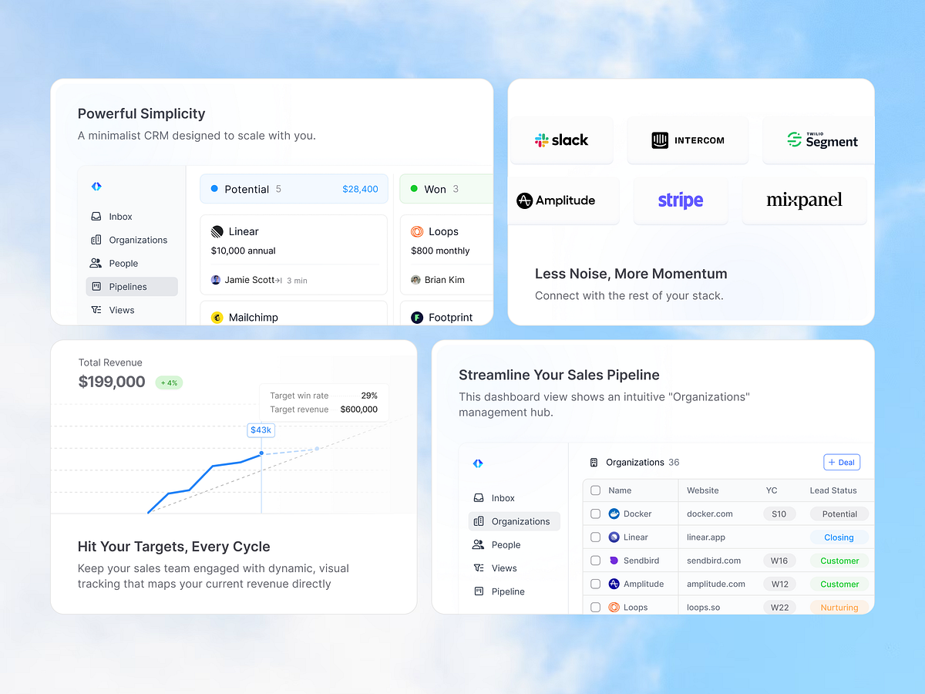Click the 29% target win rate value
Image resolution: width=925 pixels, height=694 pixels.
click(x=369, y=396)
